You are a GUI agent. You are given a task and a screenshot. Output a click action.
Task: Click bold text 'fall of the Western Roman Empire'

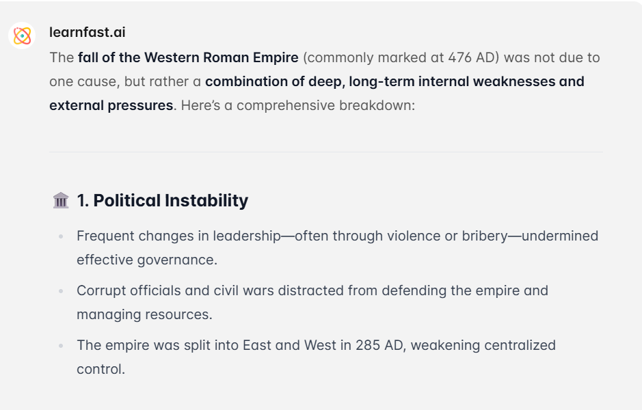(188, 57)
